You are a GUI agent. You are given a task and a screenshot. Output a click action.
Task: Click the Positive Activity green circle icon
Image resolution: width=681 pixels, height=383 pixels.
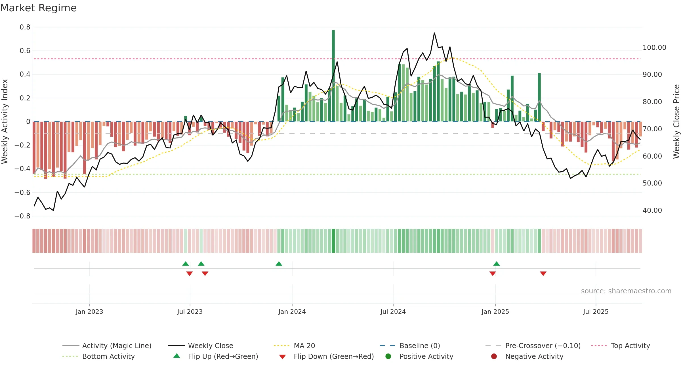(x=388, y=356)
